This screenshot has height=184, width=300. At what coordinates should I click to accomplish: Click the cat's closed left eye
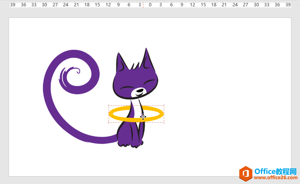point(127,88)
